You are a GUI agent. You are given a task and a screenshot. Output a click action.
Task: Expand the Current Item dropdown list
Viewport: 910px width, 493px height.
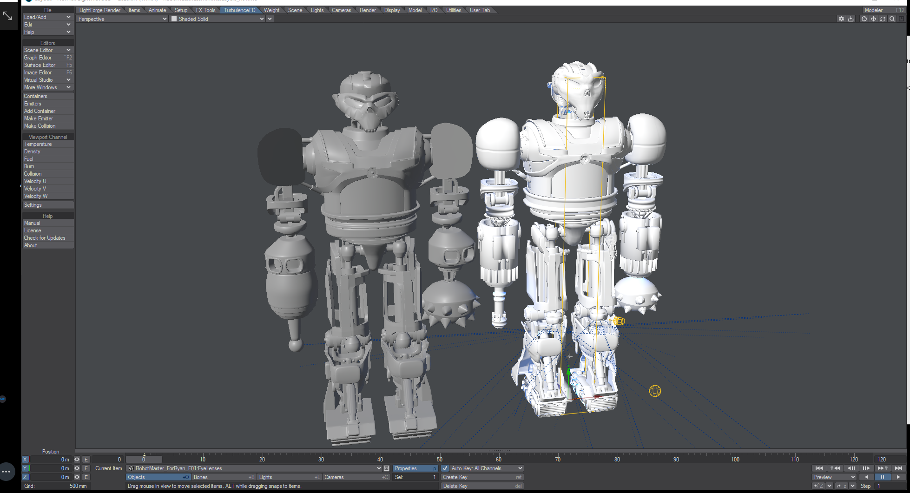click(379, 468)
